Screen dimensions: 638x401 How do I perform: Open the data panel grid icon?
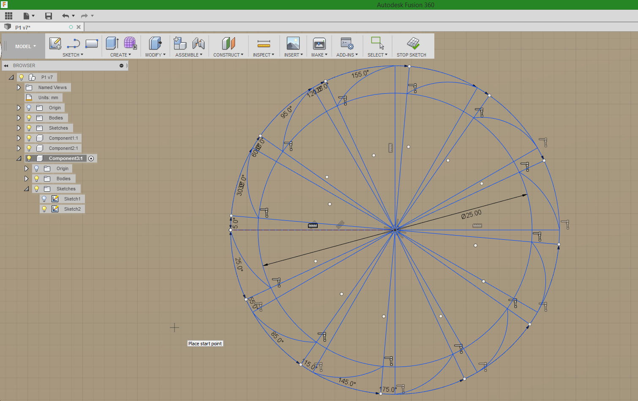pyautogui.click(x=8, y=16)
